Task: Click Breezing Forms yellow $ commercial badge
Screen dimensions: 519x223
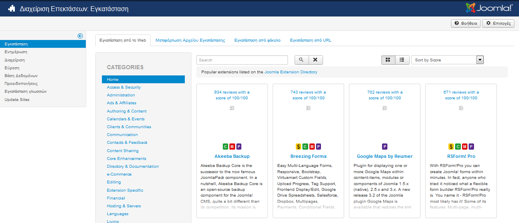Action: pyautogui.click(x=298, y=146)
